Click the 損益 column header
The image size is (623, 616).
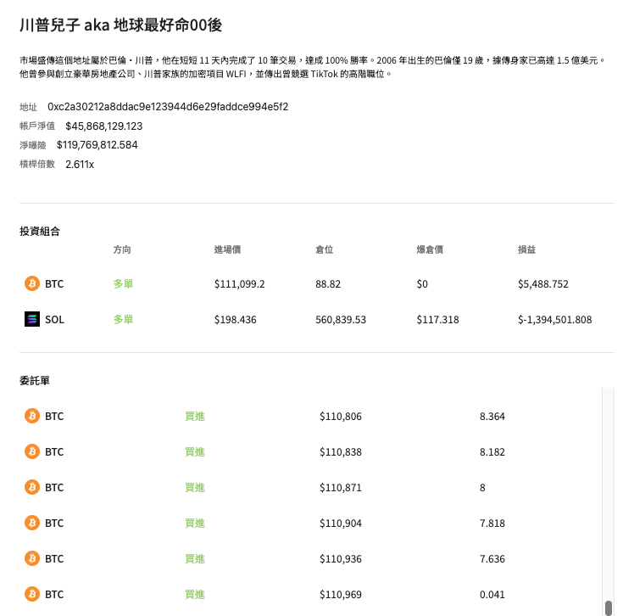point(526,249)
